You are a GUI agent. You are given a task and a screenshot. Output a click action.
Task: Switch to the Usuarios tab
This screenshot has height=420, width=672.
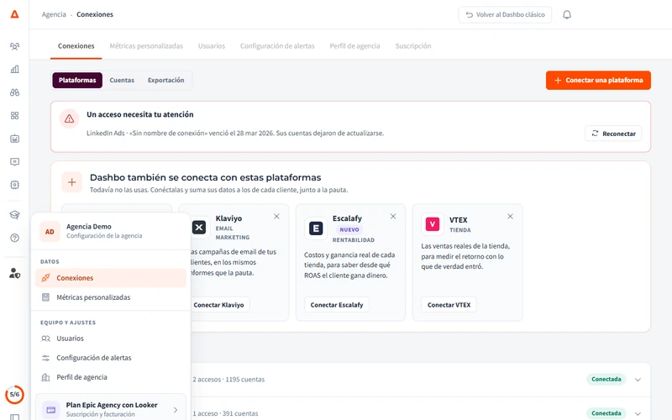pos(212,46)
